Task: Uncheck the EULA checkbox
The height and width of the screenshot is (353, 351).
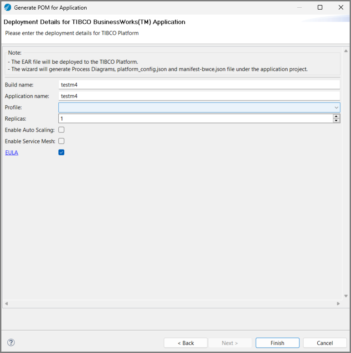Action: coord(62,153)
